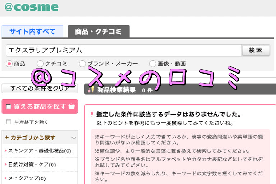
Task: Collapse the カテゴリから探す chevron
Action: click(74, 138)
